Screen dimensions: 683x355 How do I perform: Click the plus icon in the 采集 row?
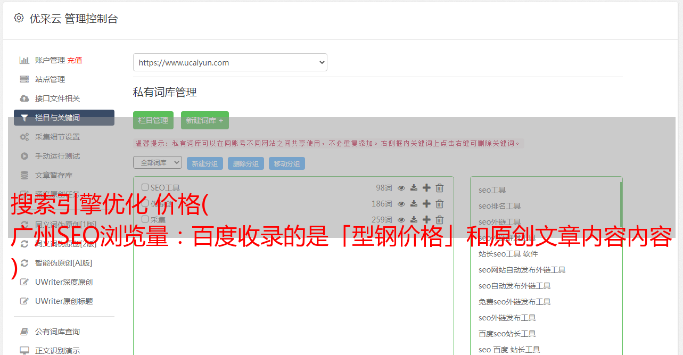[x=426, y=220]
